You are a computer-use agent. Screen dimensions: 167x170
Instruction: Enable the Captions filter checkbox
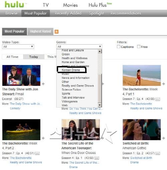click(119, 47)
